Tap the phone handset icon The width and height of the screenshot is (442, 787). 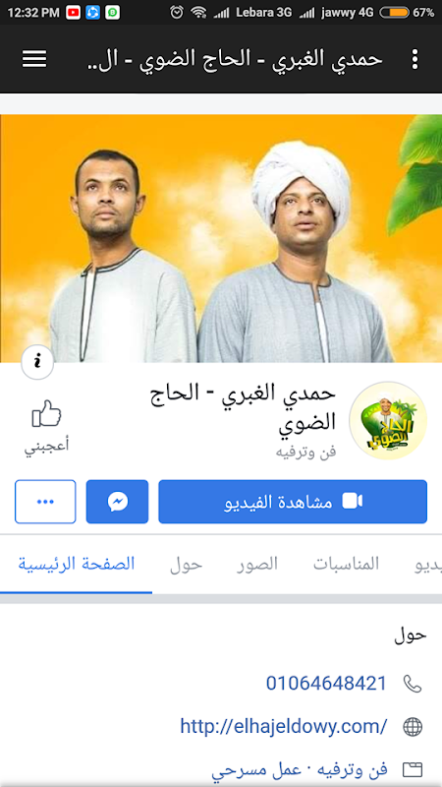click(413, 684)
